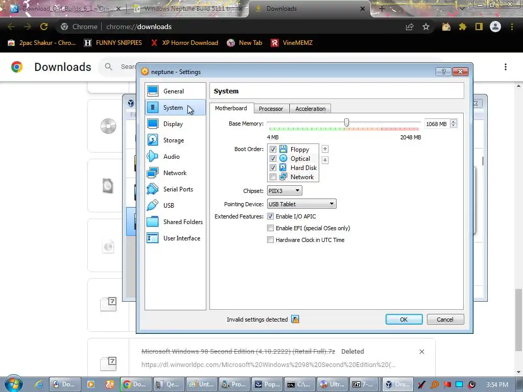
Task: Click 'Invalid settings detected' text
Action: tap(257, 320)
